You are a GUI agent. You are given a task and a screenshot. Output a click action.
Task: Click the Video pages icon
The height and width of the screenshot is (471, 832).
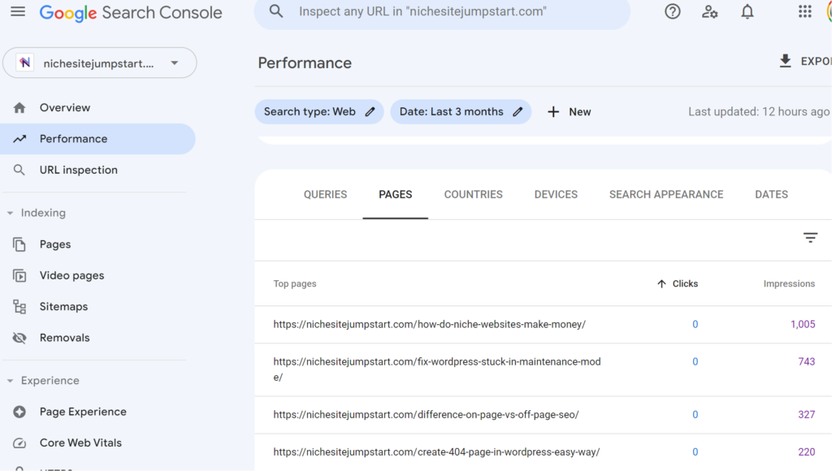[19, 276]
